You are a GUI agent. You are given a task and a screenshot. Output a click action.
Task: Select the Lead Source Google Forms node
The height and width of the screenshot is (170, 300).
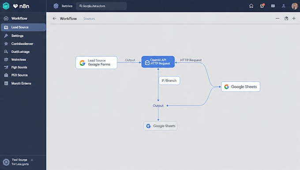(97, 63)
